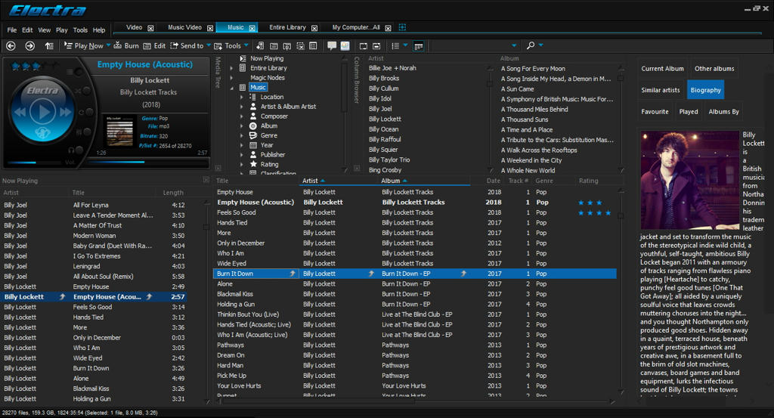
Task: Open the Albums By panel button
Action: (x=723, y=112)
